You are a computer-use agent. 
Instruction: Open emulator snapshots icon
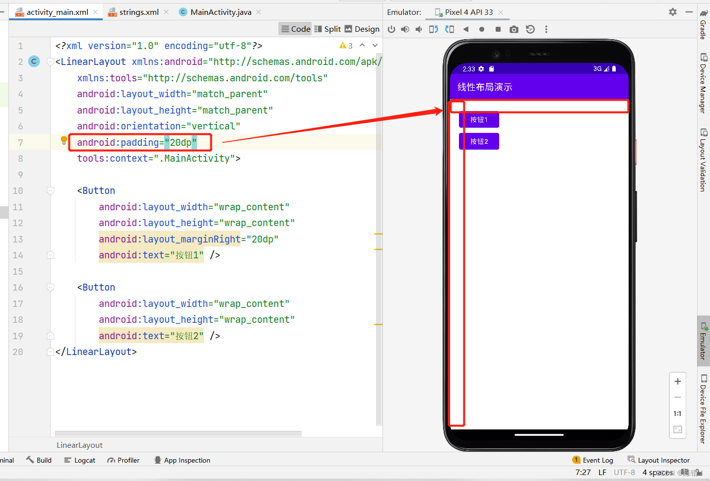coord(530,29)
